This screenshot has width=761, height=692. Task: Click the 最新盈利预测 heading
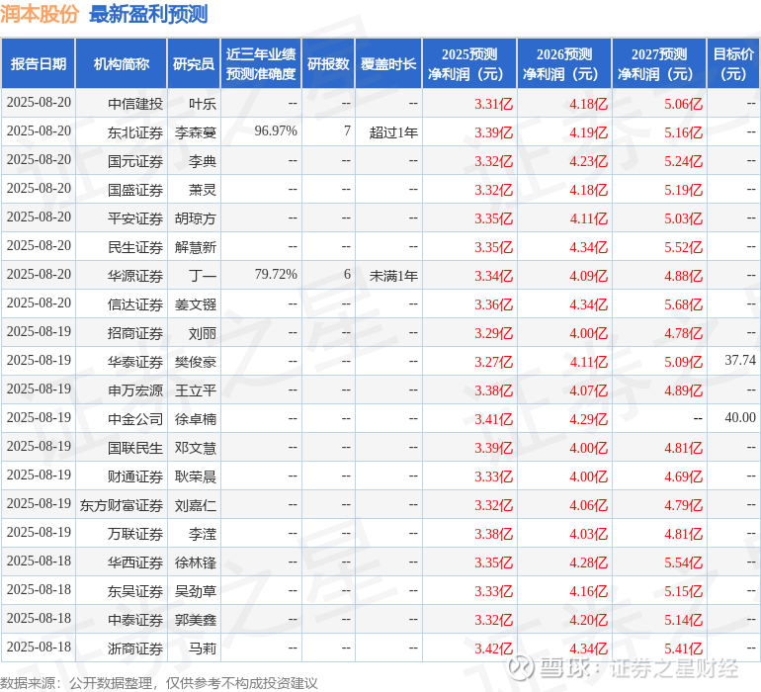click(148, 14)
